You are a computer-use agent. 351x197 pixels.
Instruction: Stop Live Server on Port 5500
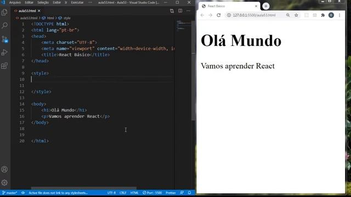[152, 193]
